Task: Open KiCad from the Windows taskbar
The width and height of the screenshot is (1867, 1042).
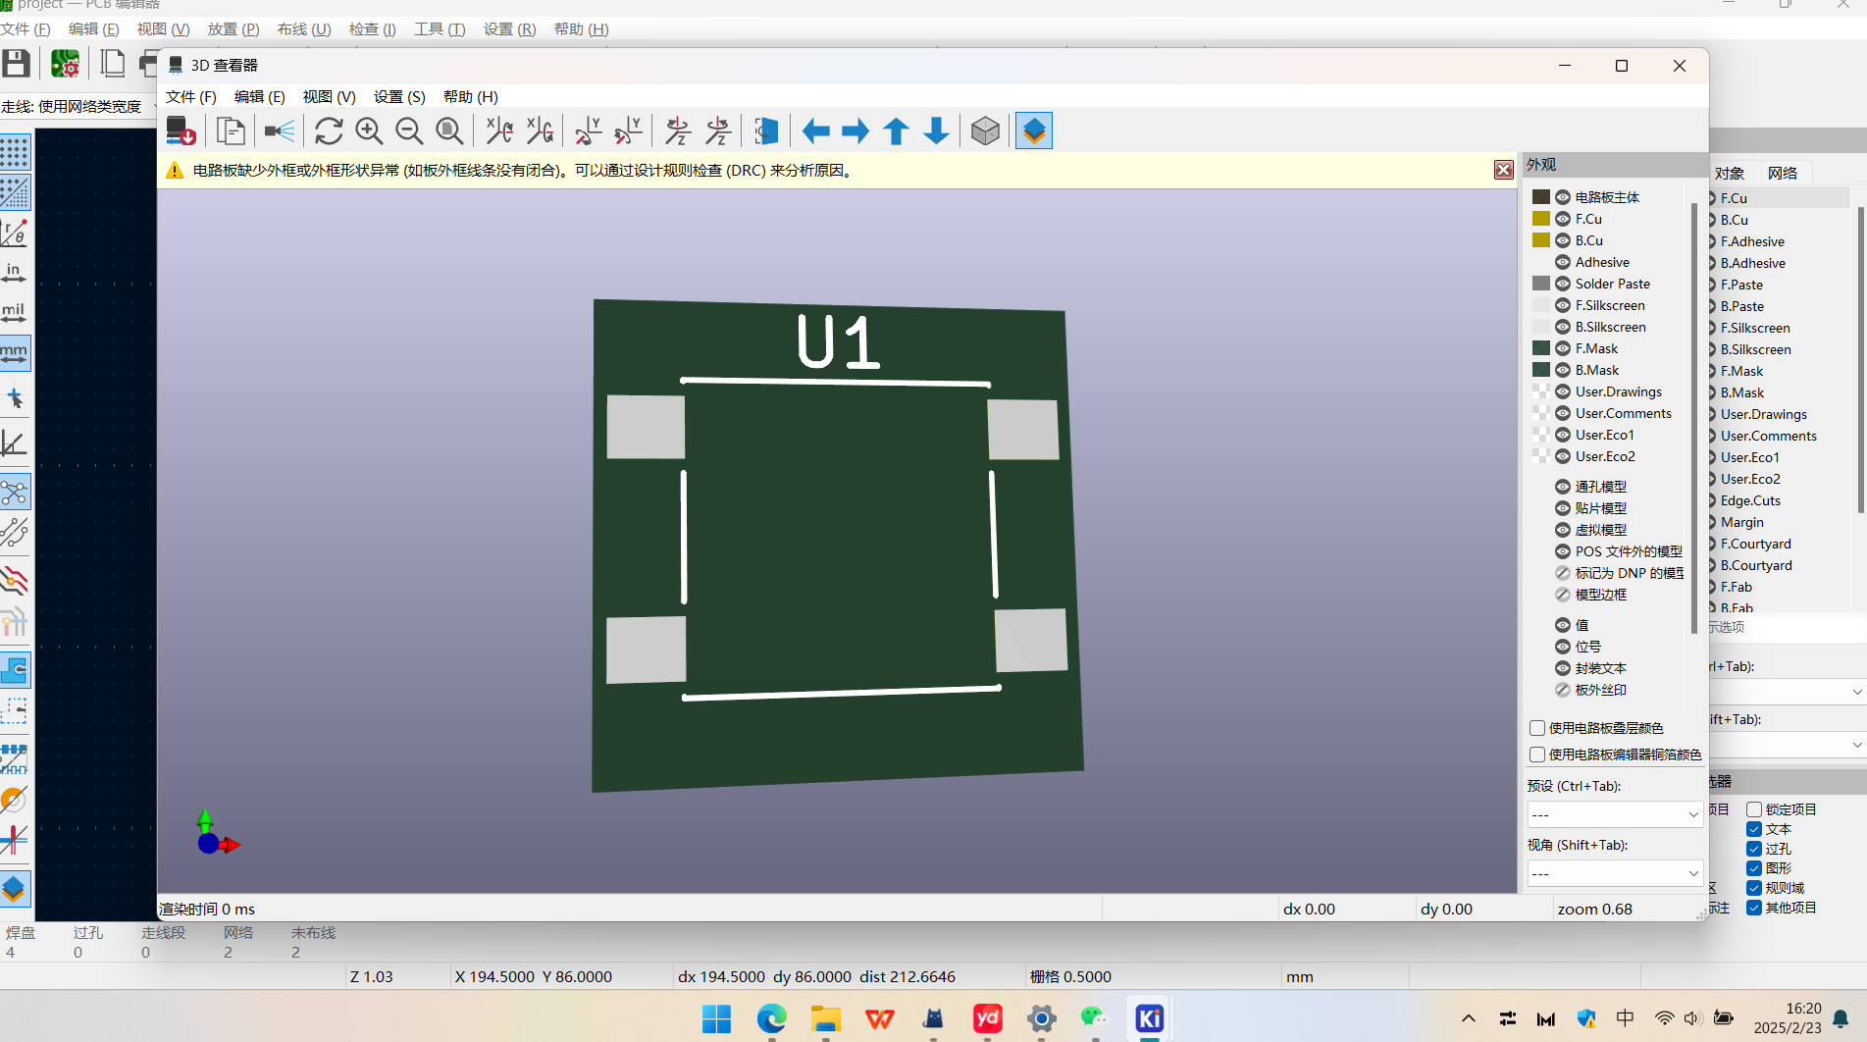Action: point(1149,1018)
